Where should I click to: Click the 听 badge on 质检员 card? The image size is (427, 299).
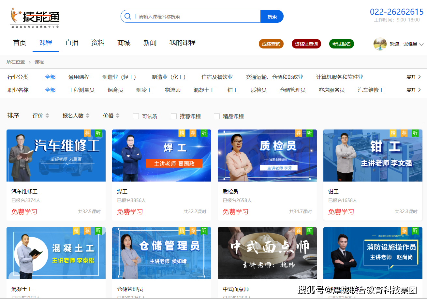coord(310,133)
